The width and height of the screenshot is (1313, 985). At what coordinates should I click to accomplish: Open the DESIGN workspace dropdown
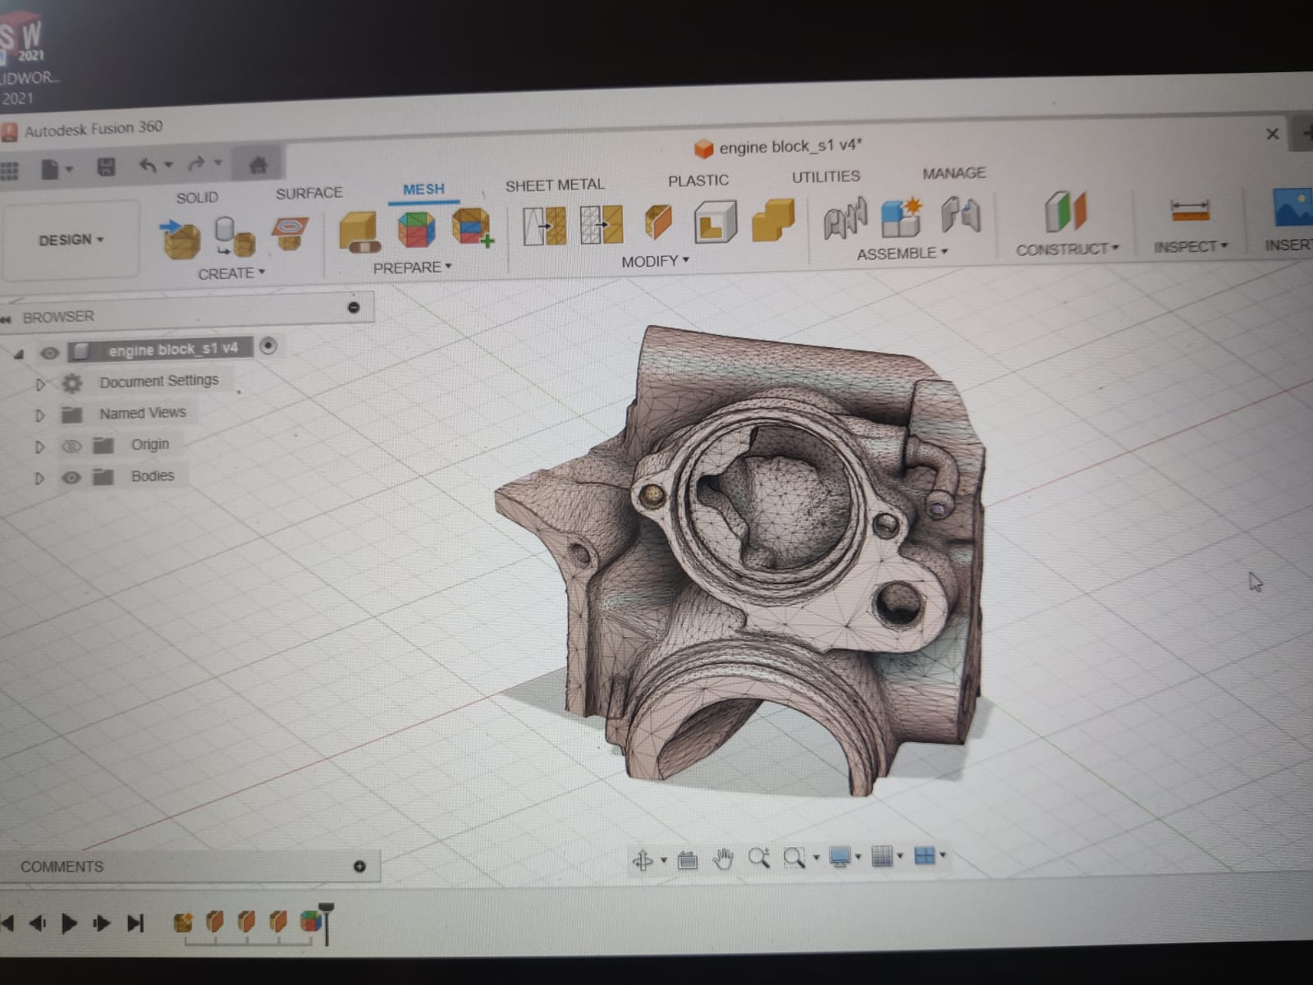[71, 240]
